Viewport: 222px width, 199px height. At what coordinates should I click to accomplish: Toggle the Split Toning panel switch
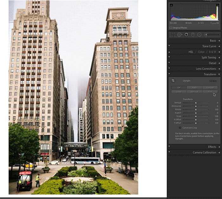169,57
